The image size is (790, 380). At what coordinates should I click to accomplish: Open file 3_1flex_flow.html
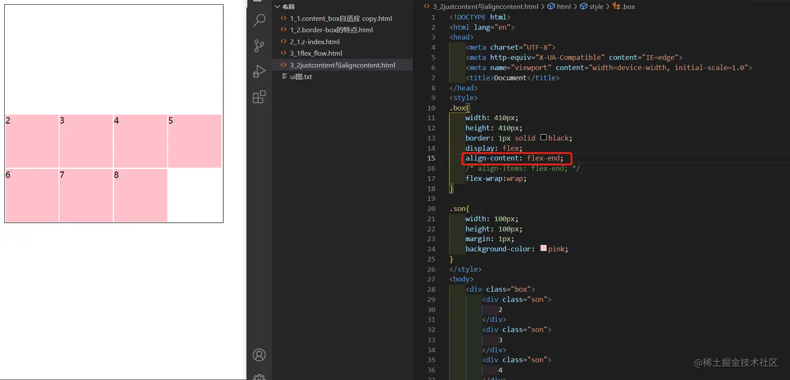316,53
